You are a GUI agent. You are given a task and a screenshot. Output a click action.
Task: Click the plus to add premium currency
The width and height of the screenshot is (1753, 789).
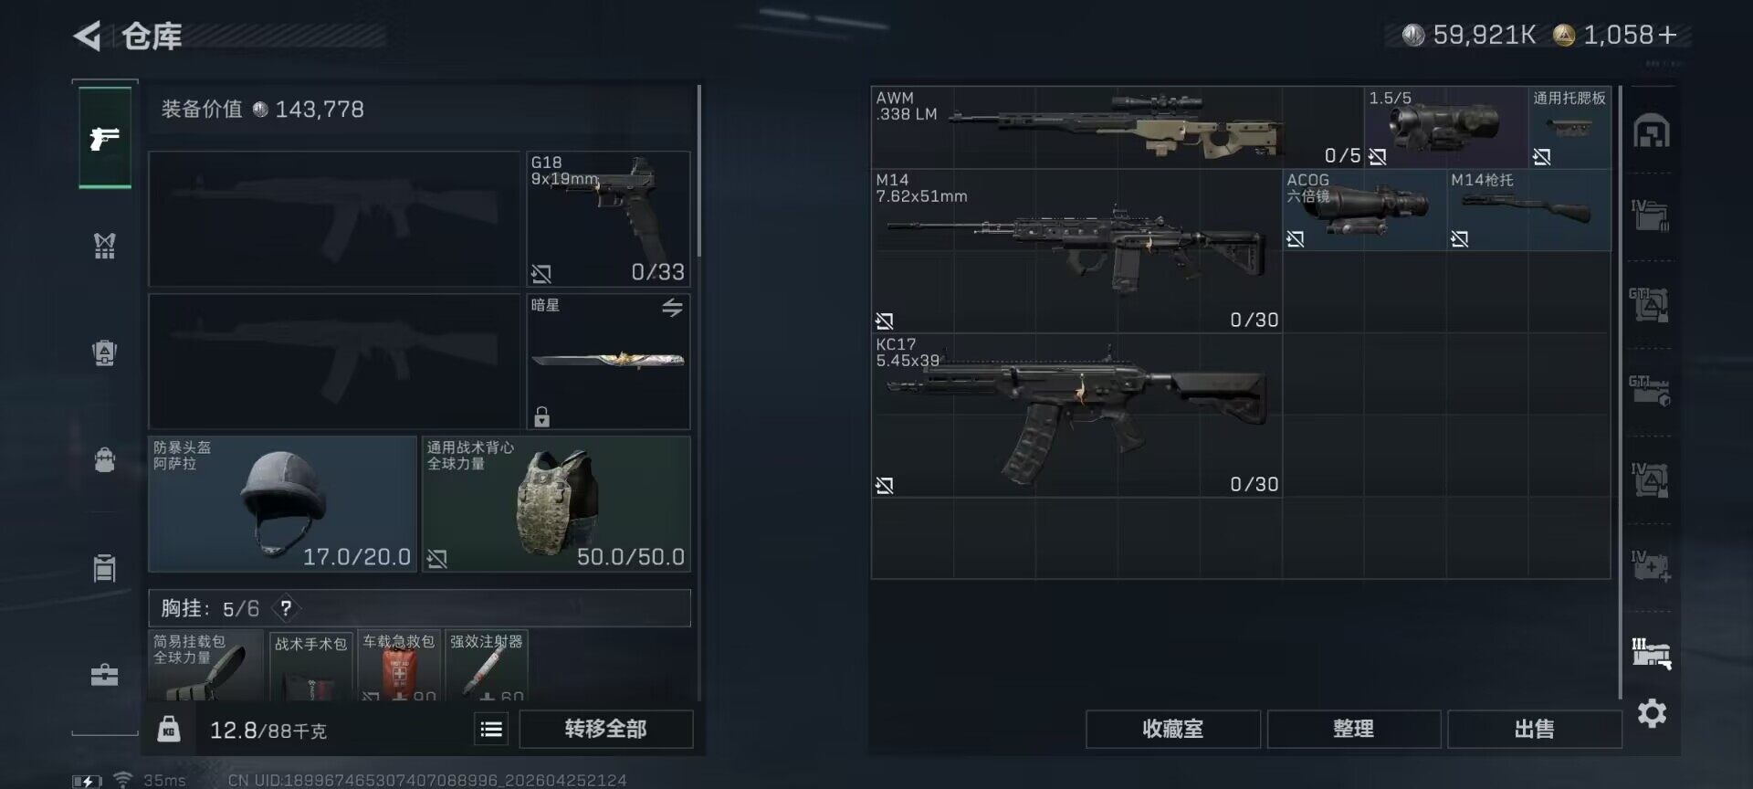click(1668, 35)
